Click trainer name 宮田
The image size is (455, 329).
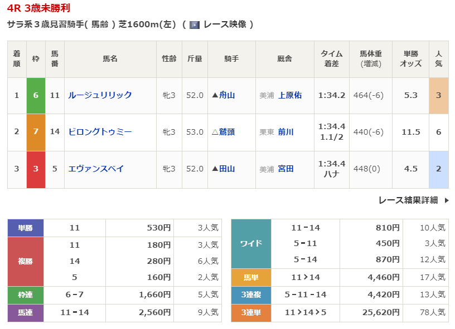(x=285, y=169)
